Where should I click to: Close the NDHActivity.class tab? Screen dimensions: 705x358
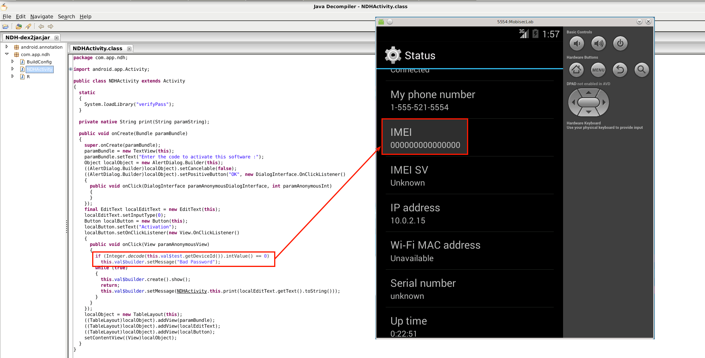[129, 49]
